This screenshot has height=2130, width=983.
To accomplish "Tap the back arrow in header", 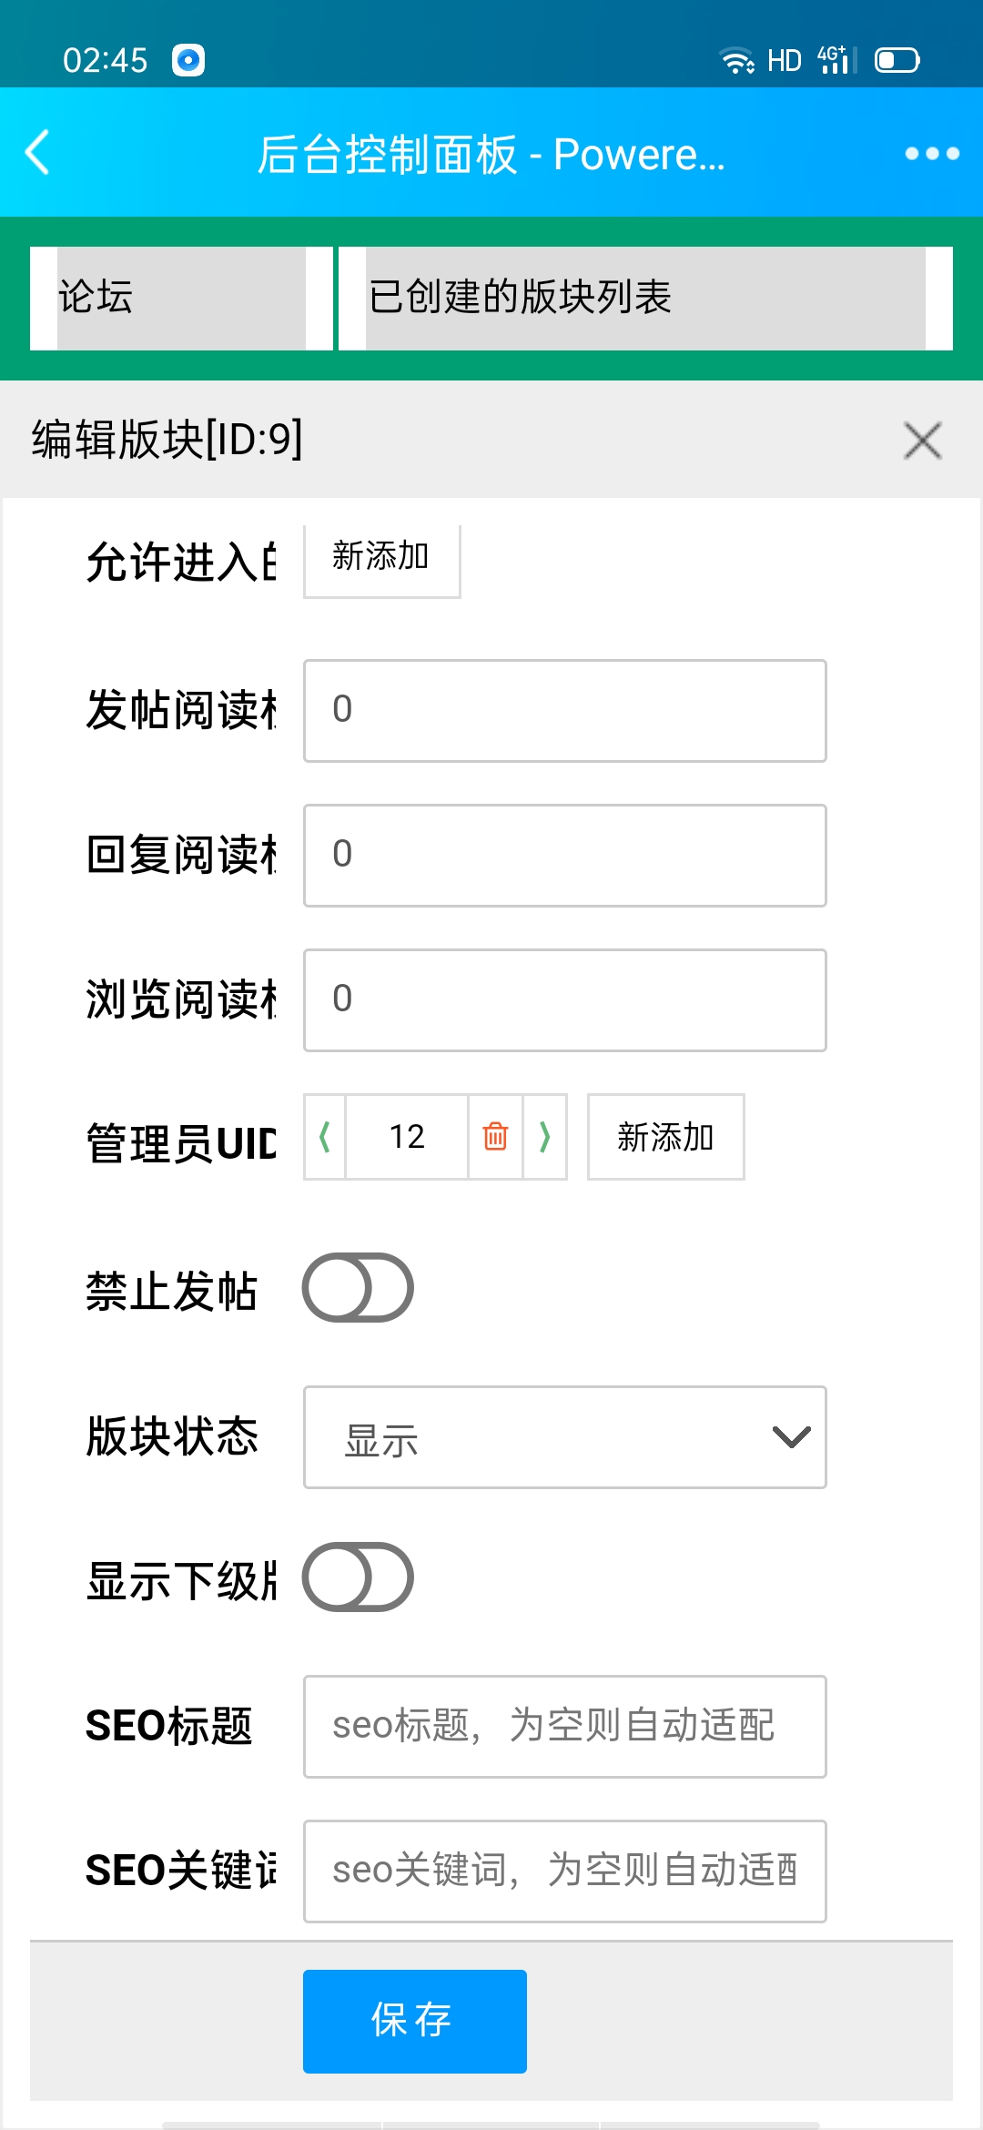I will click(38, 153).
